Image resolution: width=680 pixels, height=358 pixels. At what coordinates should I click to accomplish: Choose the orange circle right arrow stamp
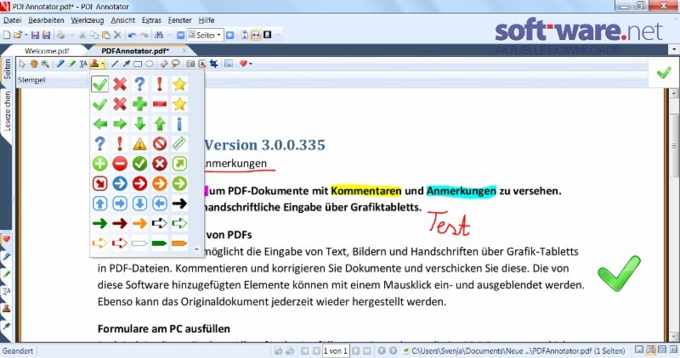pos(160,183)
